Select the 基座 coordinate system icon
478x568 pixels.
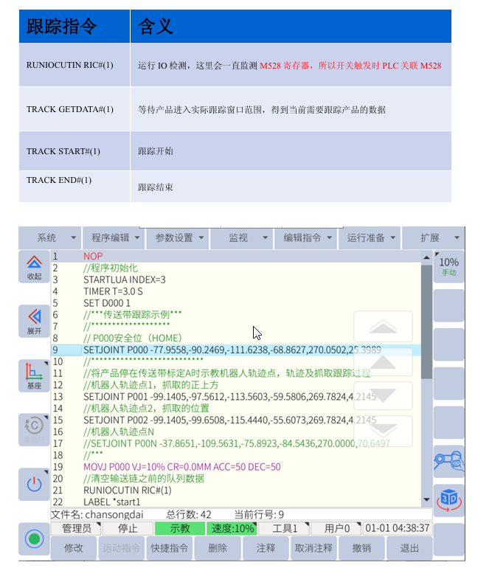pos(34,375)
